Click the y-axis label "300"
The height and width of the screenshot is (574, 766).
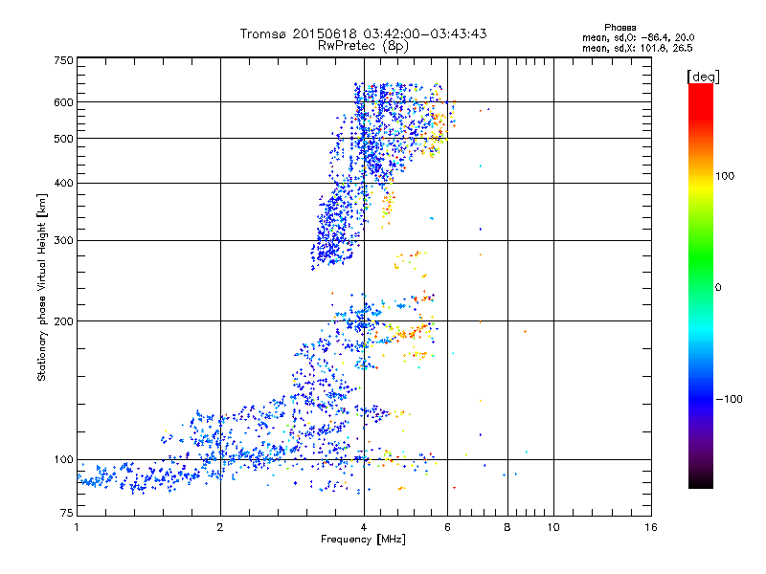(63, 241)
